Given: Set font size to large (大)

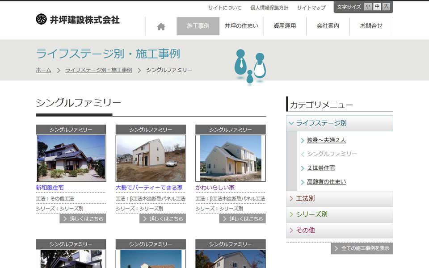Looking at the screenshot, I should tap(386, 7).
